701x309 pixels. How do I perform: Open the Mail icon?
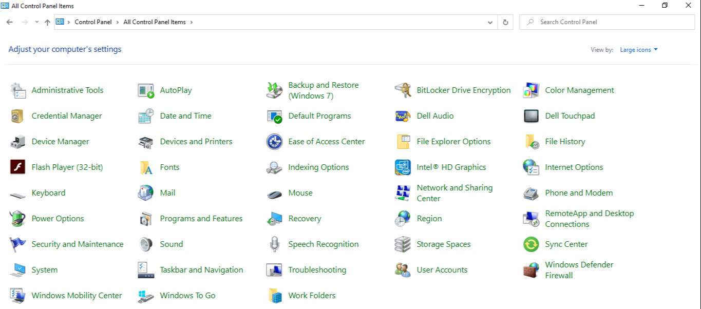[x=146, y=193]
